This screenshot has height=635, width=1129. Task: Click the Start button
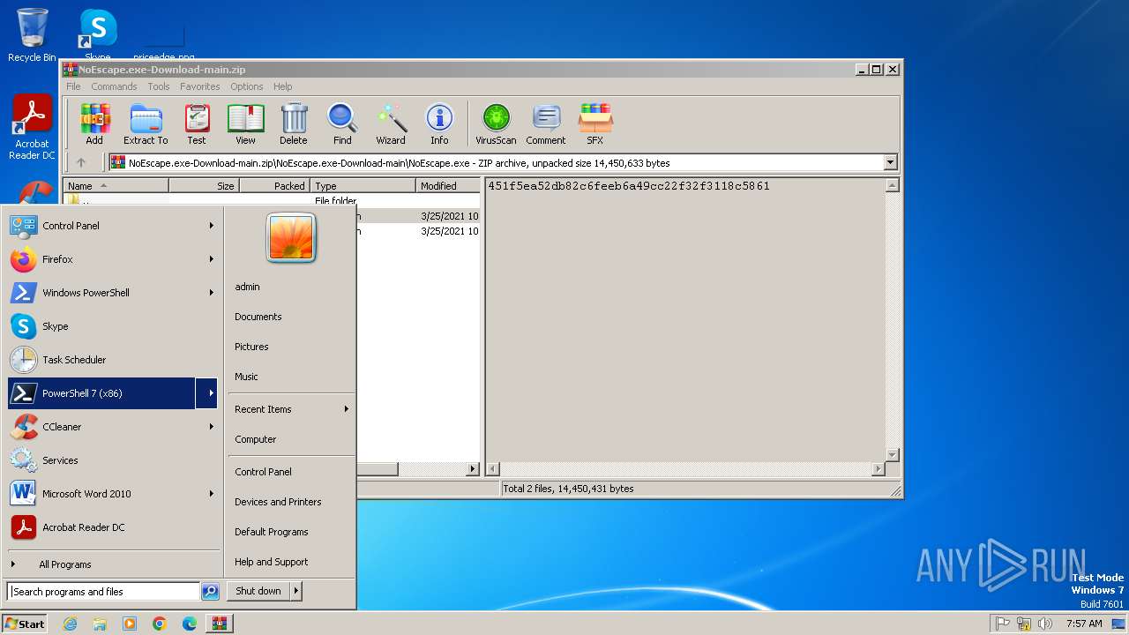(x=25, y=624)
